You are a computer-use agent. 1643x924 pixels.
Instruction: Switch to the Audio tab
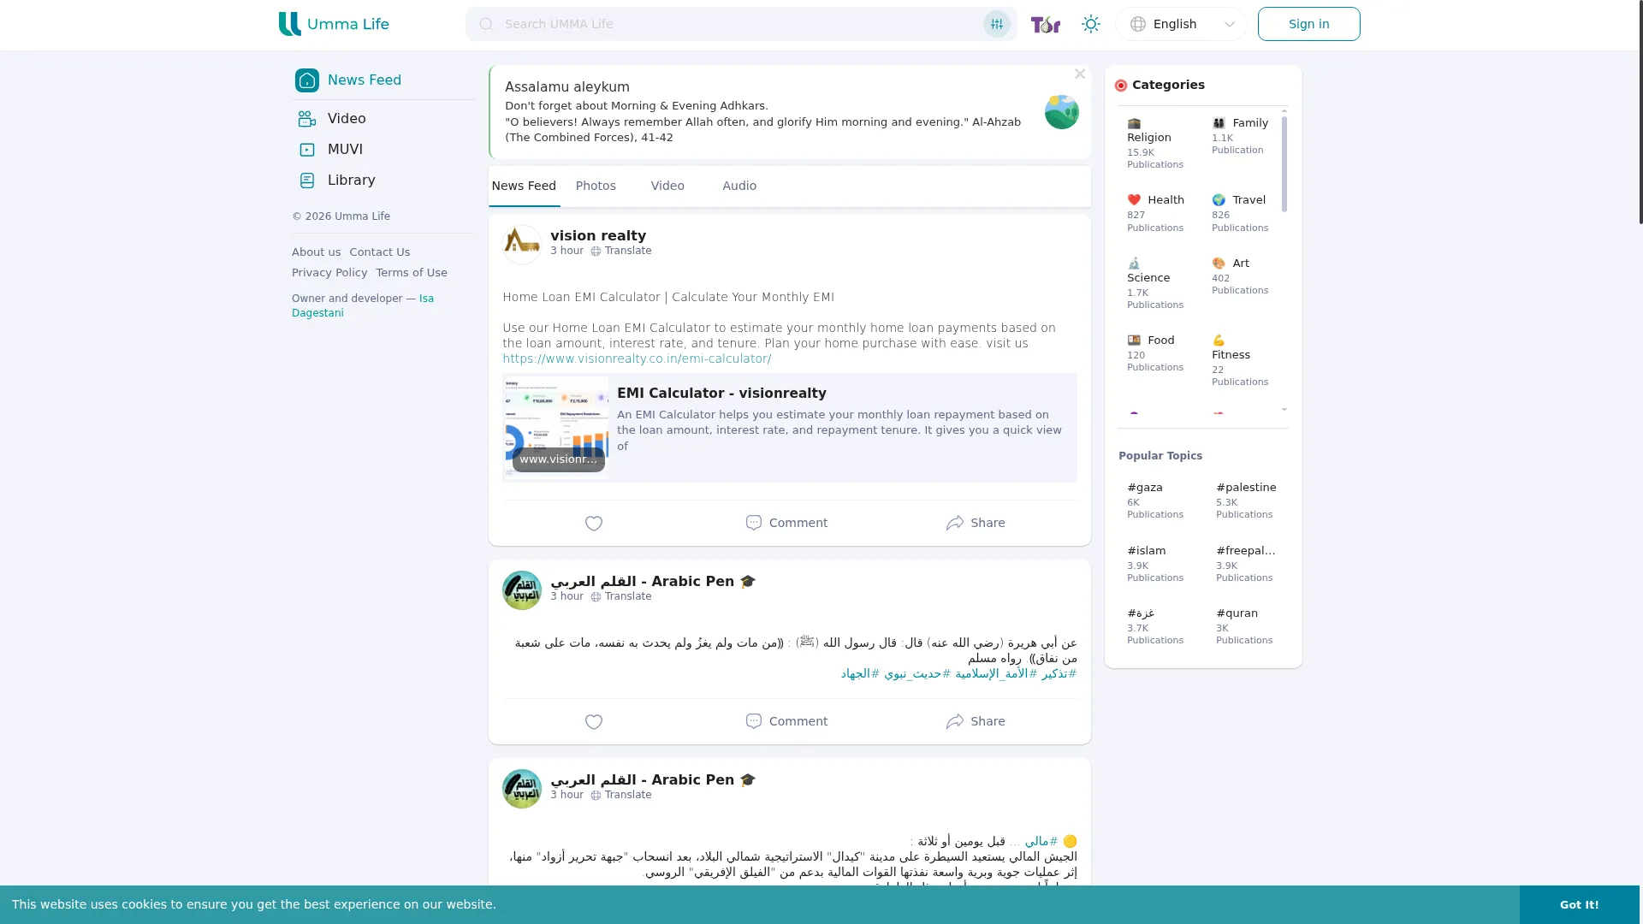click(x=739, y=186)
